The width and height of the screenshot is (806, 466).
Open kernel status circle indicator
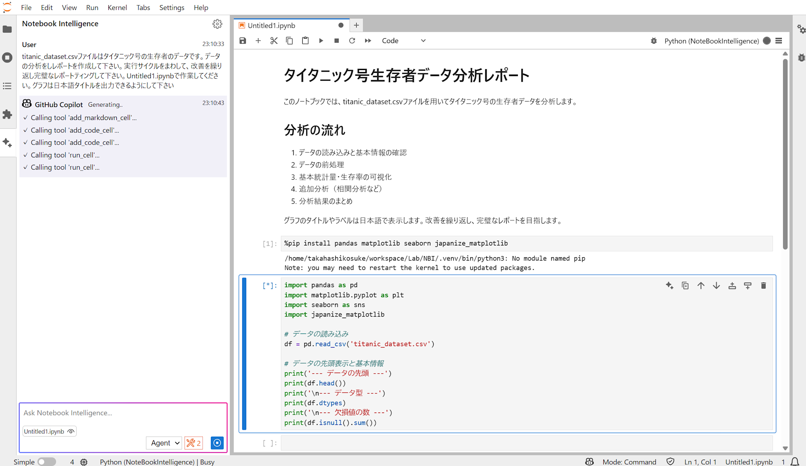[767, 41]
